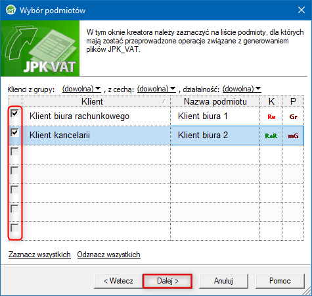Open the z cechą dropdown
This screenshot has height=296, width=312.
pos(156,89)
